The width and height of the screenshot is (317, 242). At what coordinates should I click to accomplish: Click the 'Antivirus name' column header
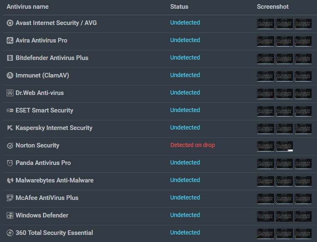27,7
